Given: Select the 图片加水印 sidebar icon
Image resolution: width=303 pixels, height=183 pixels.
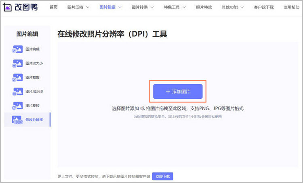Looking at the screenshot, I should pyautogui.click(x=17, y=91).
